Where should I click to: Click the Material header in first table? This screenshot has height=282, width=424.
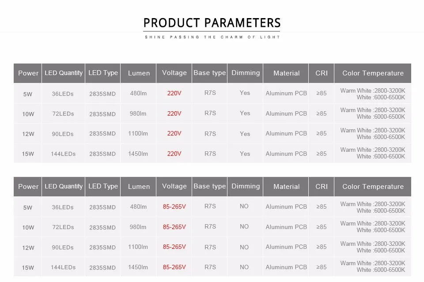click(x=286, y=73)
